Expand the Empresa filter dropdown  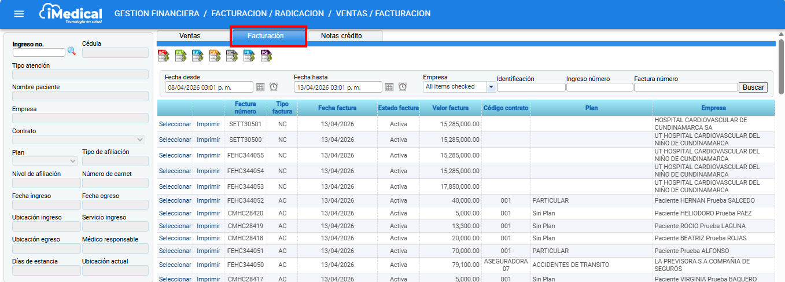pyautogui.click(x=491, y=87)
